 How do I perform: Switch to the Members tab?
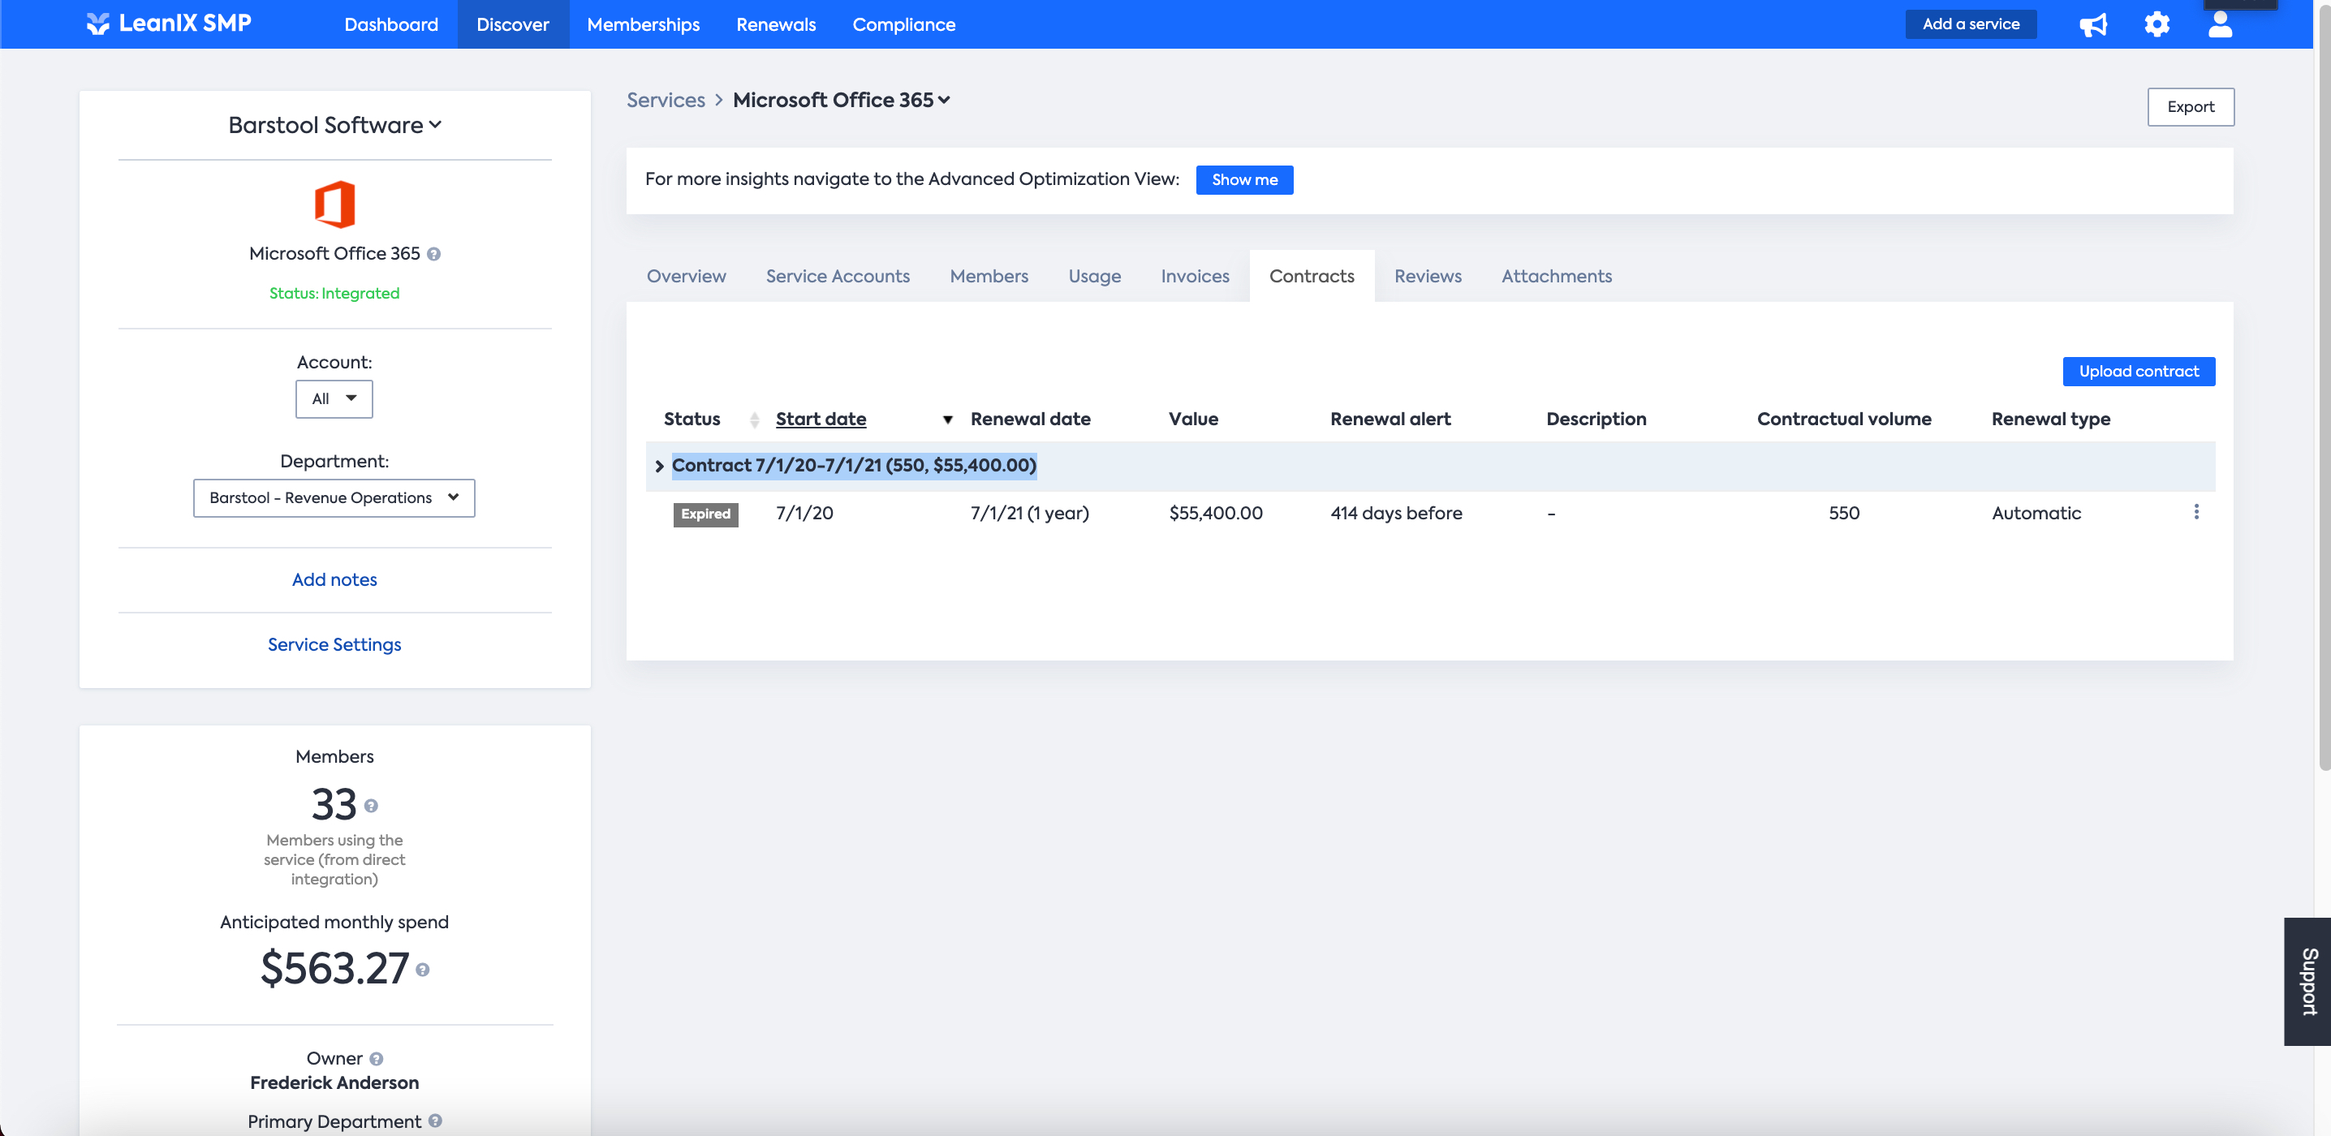coord(988,277)
